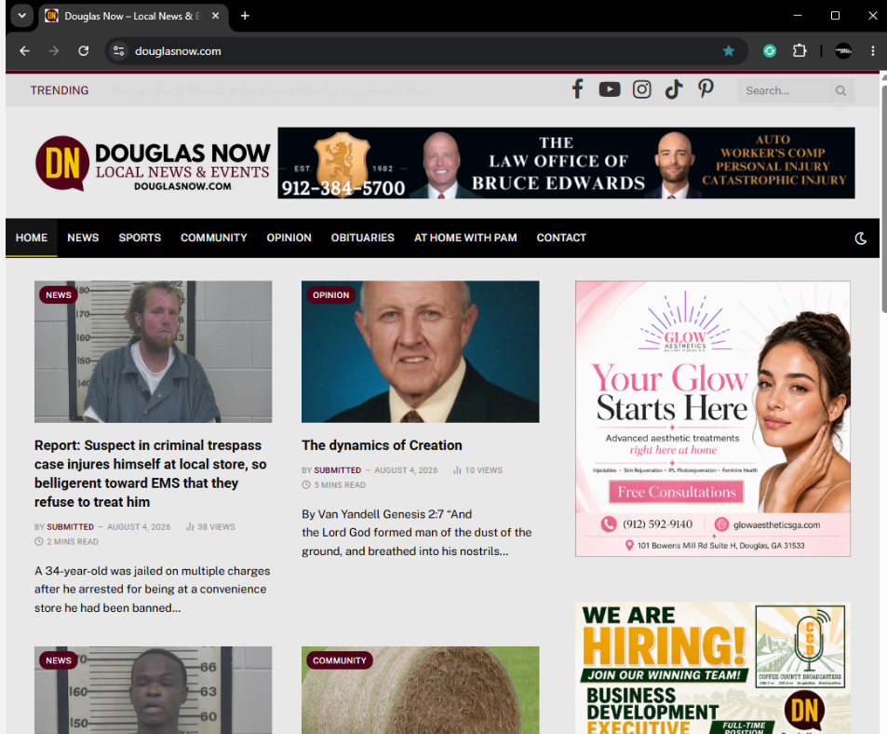Open 'The dynamics of Creation' headline
Screen dimensions: 887x734
(382, 445)
